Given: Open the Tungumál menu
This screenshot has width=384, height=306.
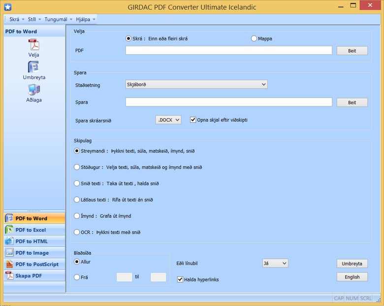Looking at the screenshot, I should (58, 19).
